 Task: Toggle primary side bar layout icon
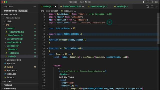click(144, 2)
